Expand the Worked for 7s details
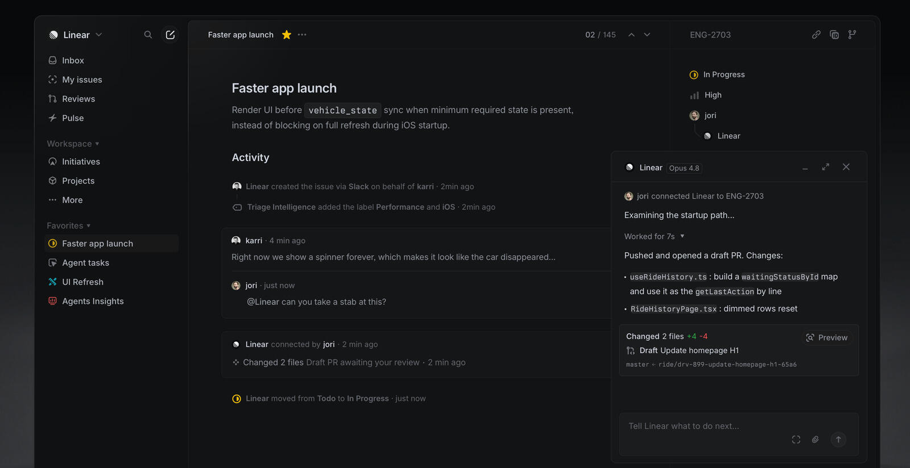The image size is (910, 468). click(655, 236)
